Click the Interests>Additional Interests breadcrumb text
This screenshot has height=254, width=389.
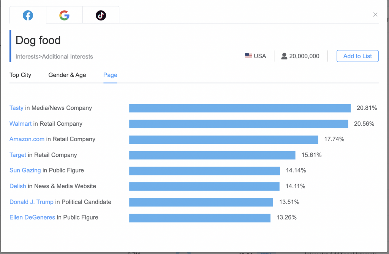click(54, 57)
